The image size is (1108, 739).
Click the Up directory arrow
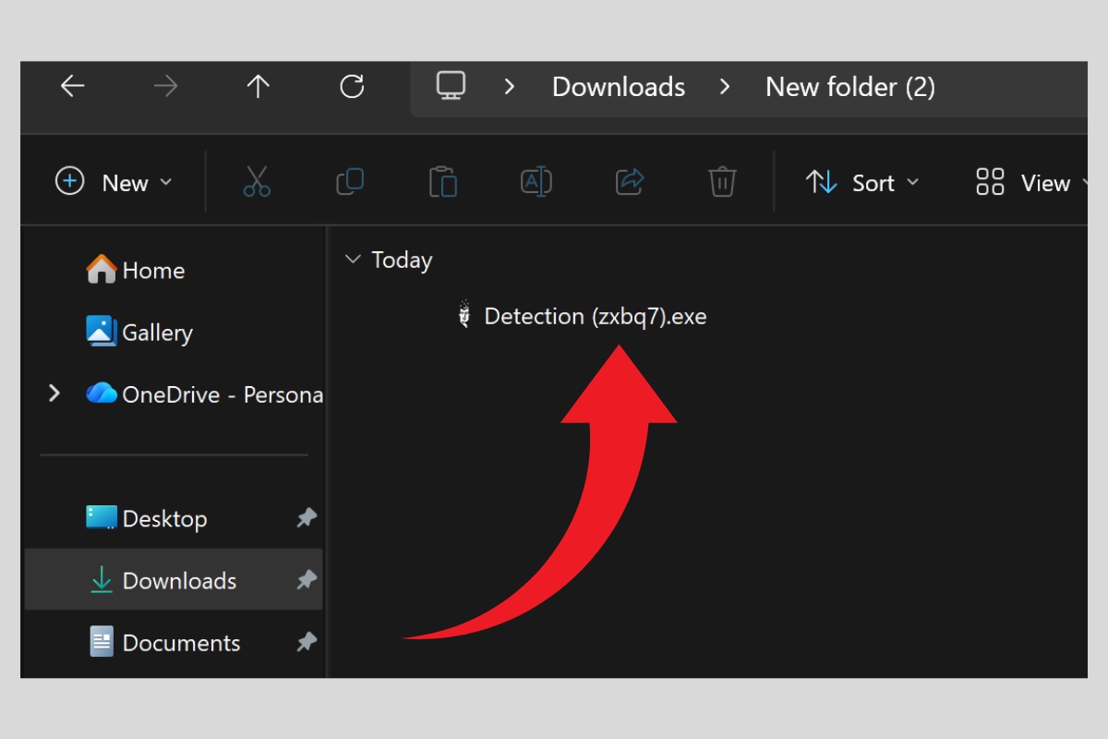pos(258,87)
